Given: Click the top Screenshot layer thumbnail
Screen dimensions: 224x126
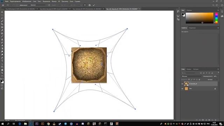Looking at the screenshot, I should [186, 84].
